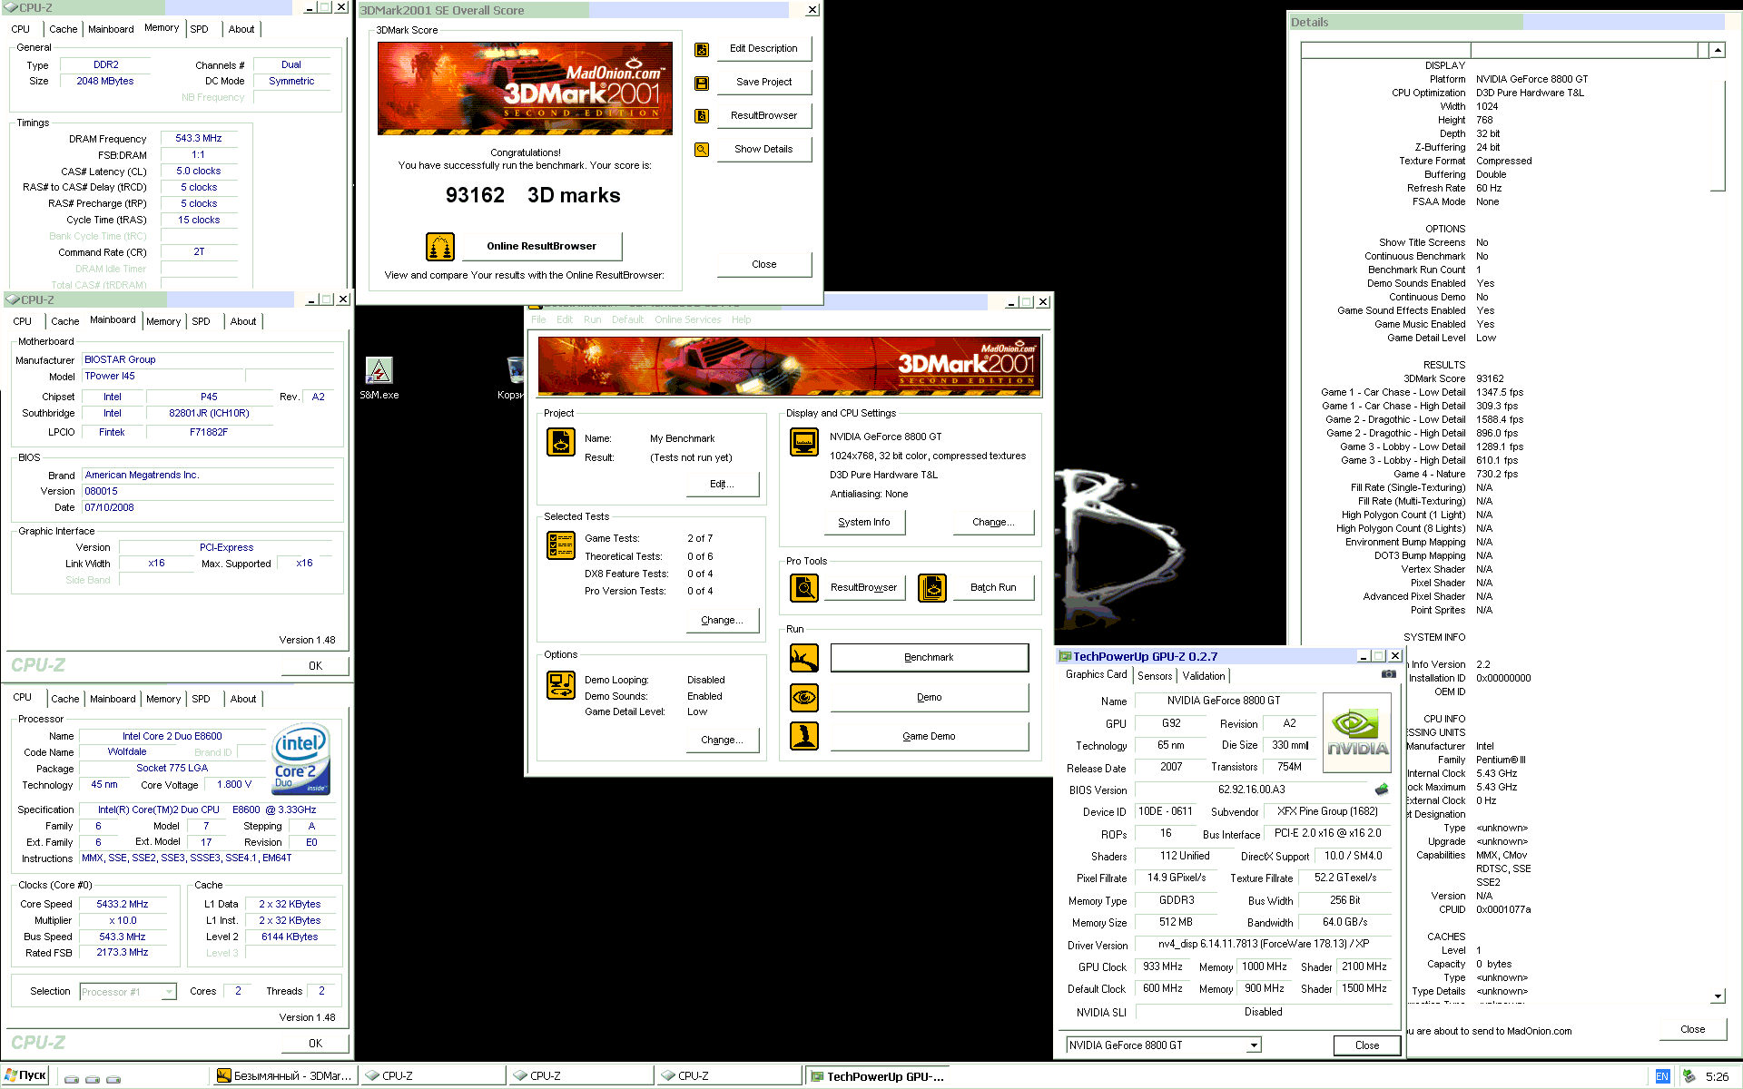Click Change... under Display and CPU Settings
1743x1089 pixels.
pyautogui.click(x=993, y=522)
